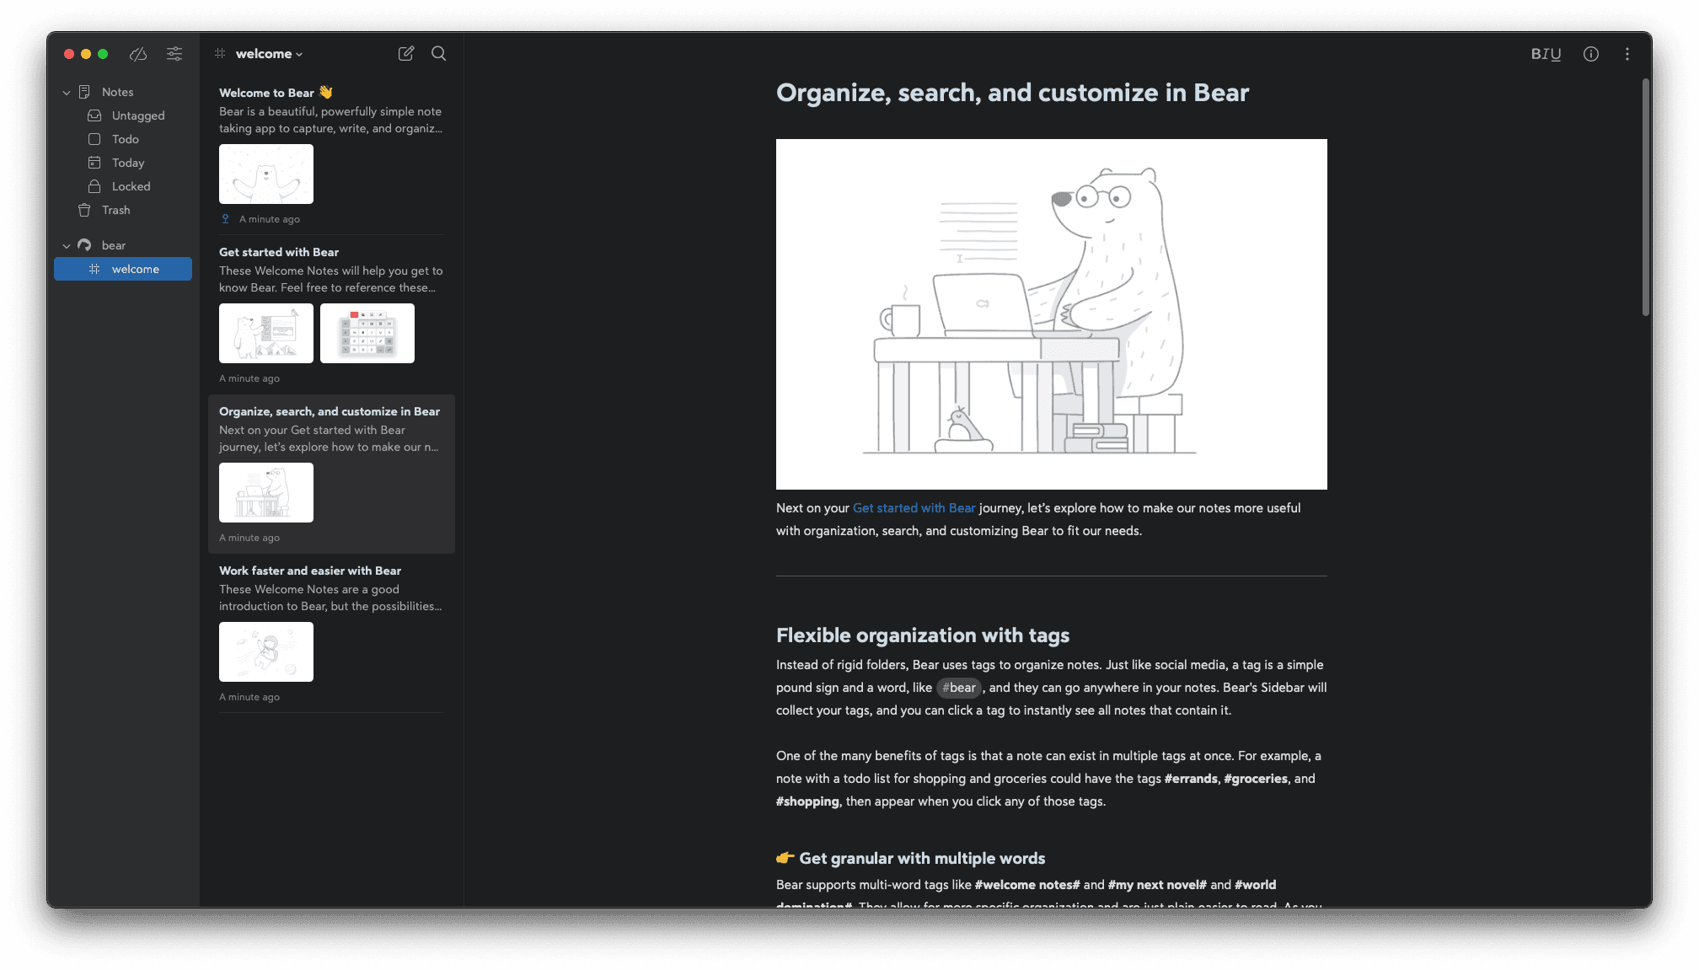Open the Get started with Bear note
Image resolution: width=1699 pixels, height=970 pixels.
pos(331,314)
